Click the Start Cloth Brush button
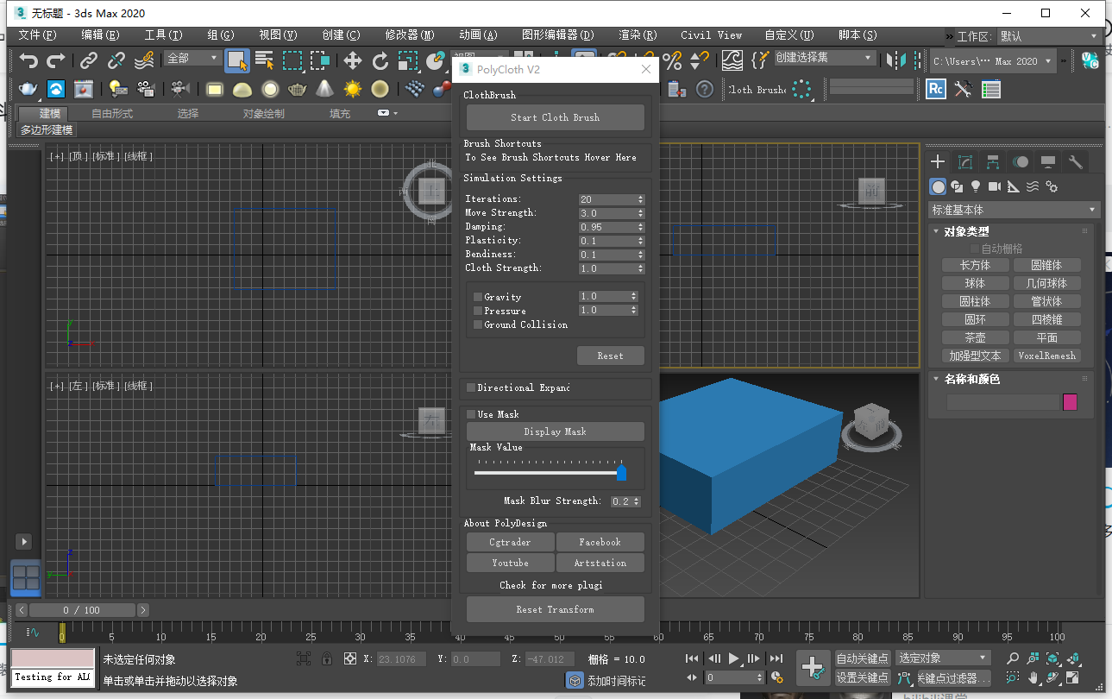The image size is (1112, 699). coord(555,117)
